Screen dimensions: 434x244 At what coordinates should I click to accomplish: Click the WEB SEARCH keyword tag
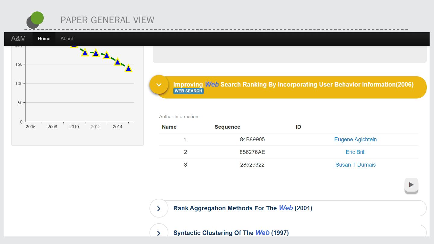point(188,91)
